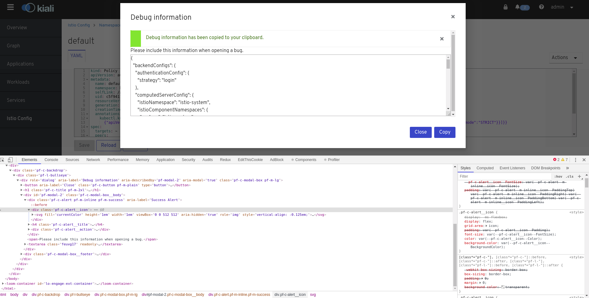Image resolution: width=589 pixels, height=298 pixels.
Task: Open DevTools three-dot customize menu
Action: (575, 160)
